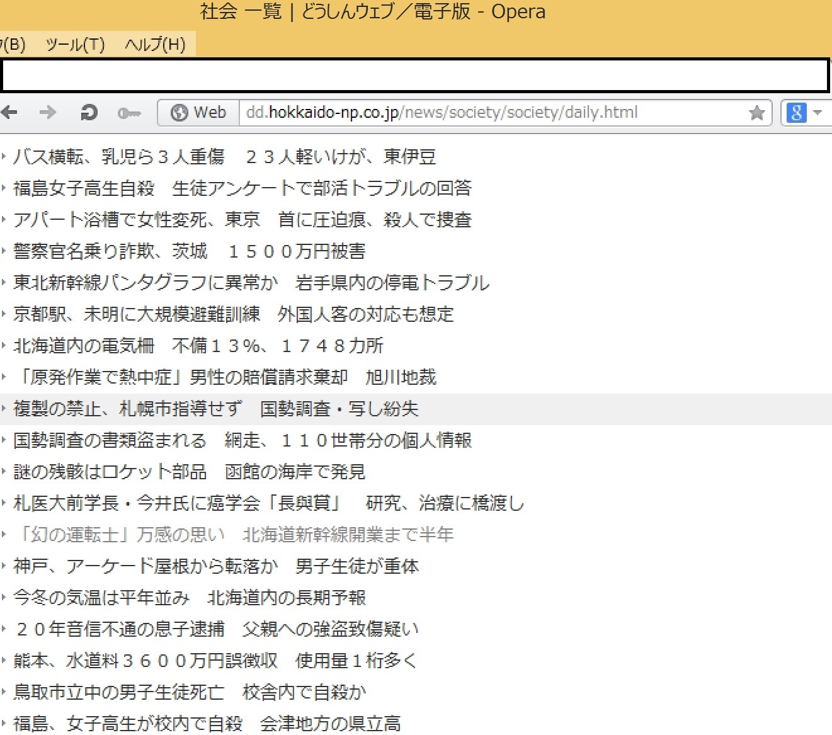The width and height of the screenshot is (832, 735).
Task: Go forward with the right arrow icon
Action: (x=48, y=113)
